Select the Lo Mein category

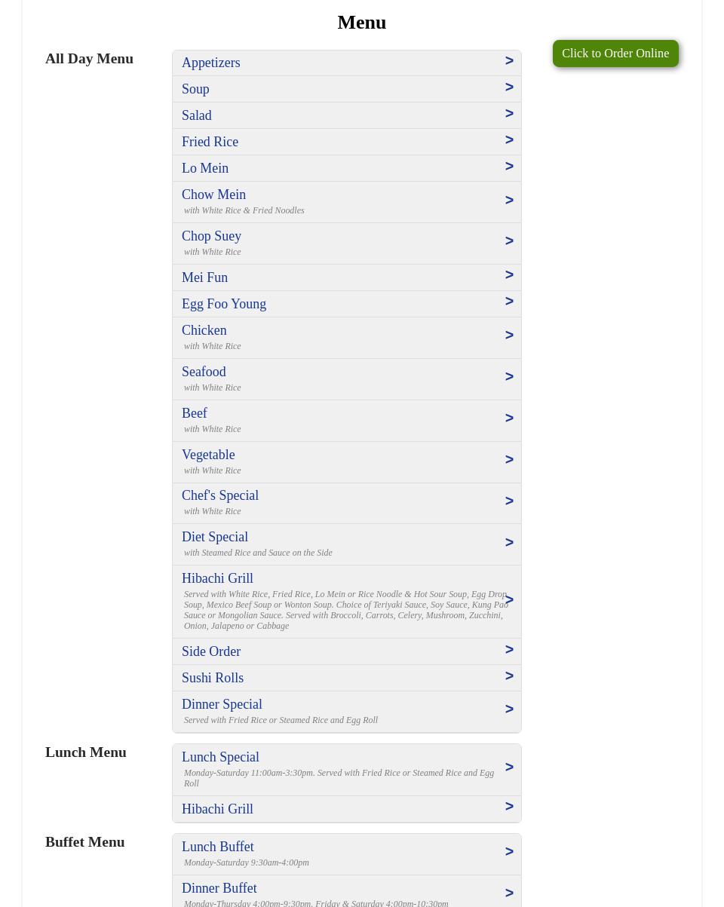(x=205, y=168)
